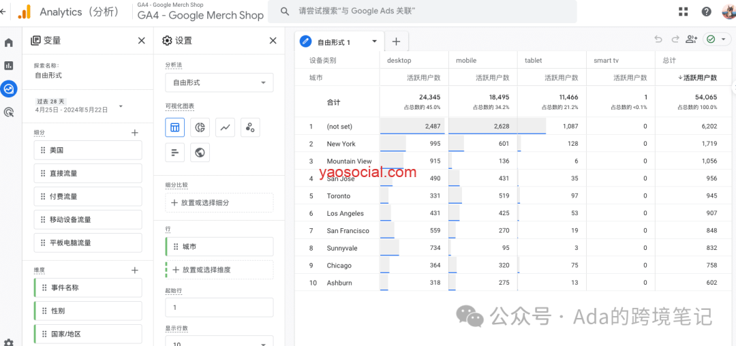
Task: Select the 事件名称 dimension chip
Action: [88, 287]
